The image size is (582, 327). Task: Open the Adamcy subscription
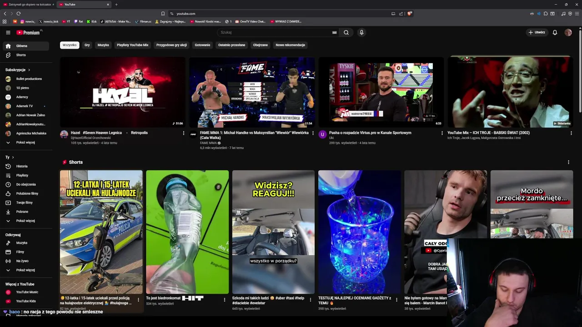pyautogui.click(x=26, y=97)
